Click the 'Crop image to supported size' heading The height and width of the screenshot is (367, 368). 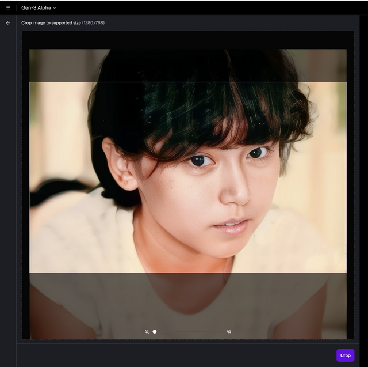point(51,23)
